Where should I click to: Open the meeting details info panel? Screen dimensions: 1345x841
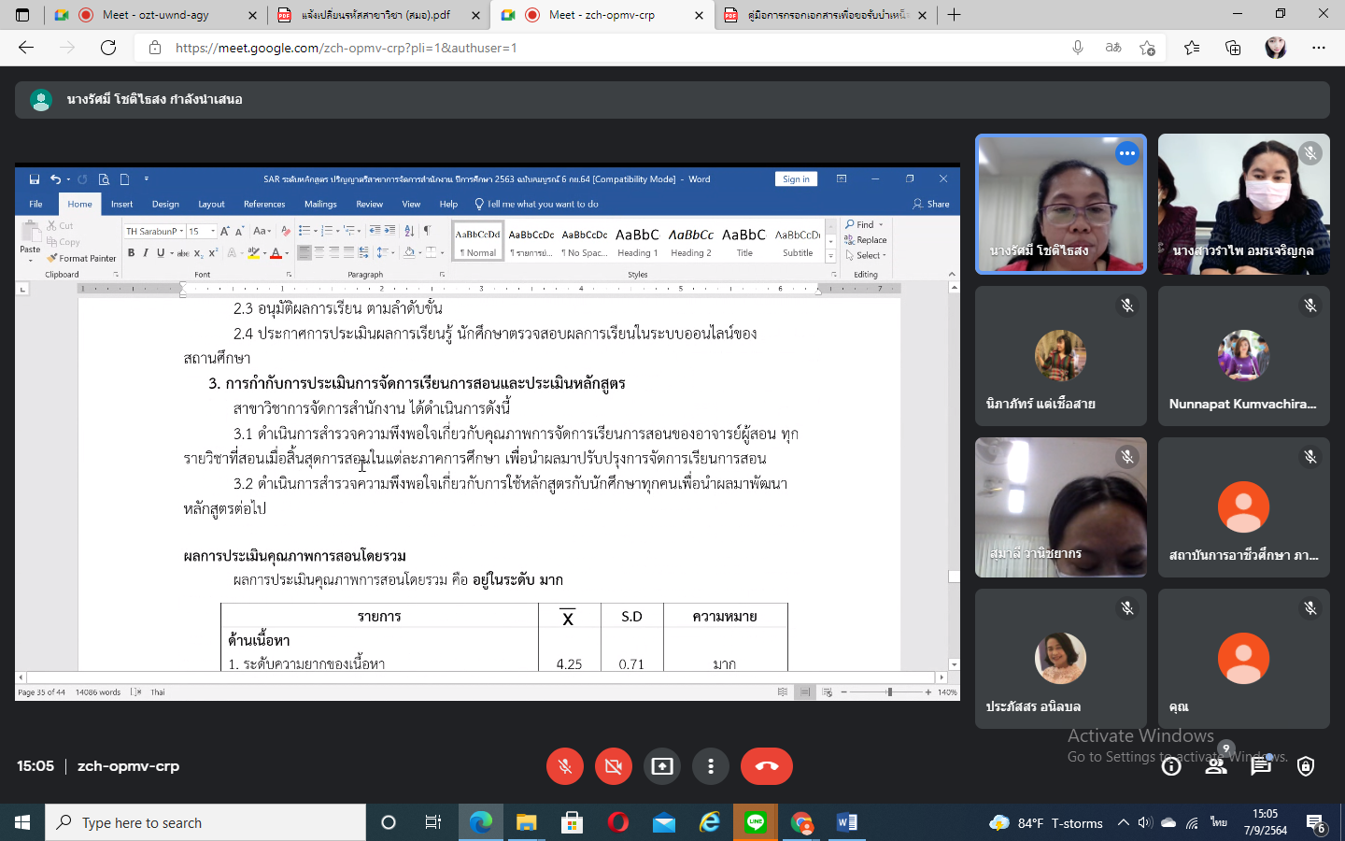1171,766
